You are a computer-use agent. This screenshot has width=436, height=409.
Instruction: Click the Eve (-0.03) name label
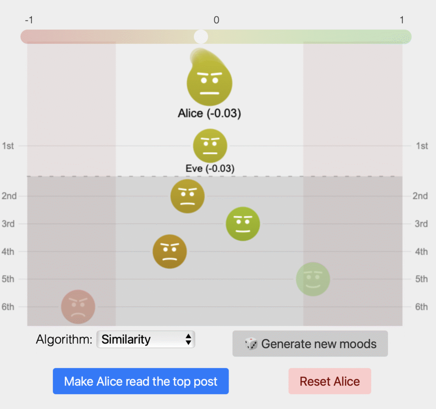(210, 168)
